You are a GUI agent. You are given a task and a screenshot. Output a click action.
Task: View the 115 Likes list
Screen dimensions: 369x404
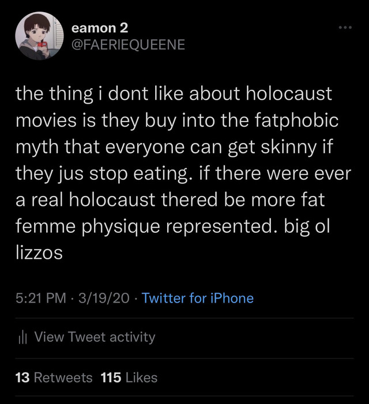click(x=129, y=377)
